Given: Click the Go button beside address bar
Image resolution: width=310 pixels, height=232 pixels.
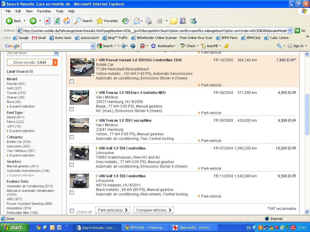Looking at the screenshot, I should (x=300, y=31).
